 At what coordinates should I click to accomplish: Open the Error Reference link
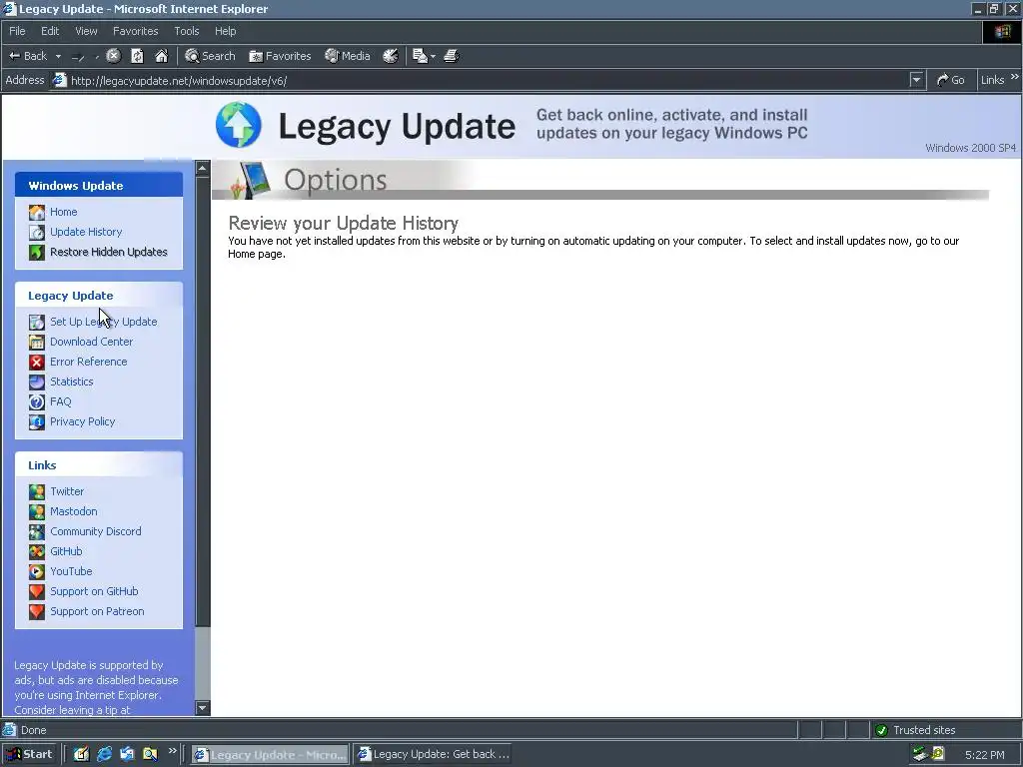89,362
